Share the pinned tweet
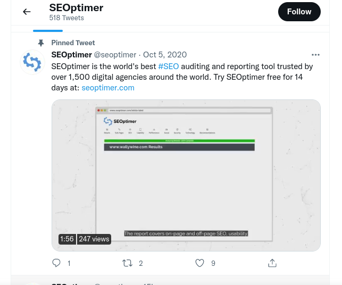Screen dimensions: 342x285 (x=272, y=263)
